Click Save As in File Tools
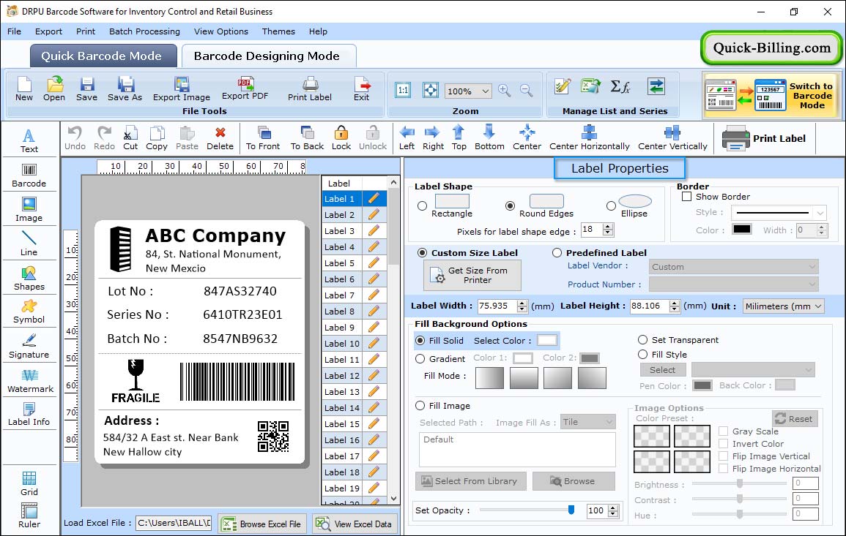 coord(125,89)
